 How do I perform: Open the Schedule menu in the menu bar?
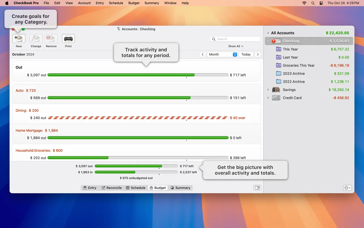pyautogui.click(x=116, y=3)
